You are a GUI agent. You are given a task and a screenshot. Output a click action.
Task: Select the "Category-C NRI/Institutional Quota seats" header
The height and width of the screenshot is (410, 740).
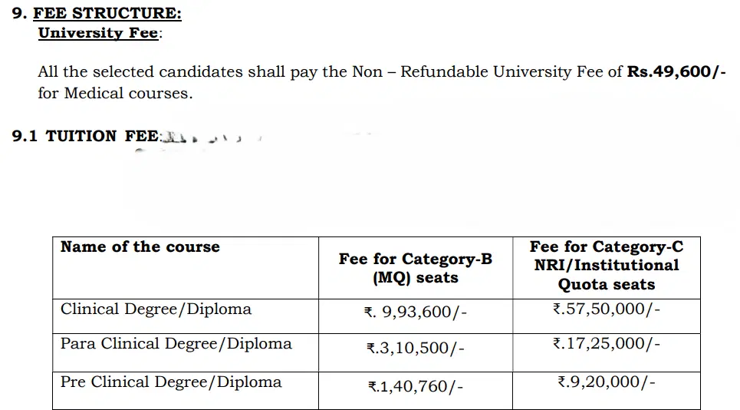pos(606,266)
